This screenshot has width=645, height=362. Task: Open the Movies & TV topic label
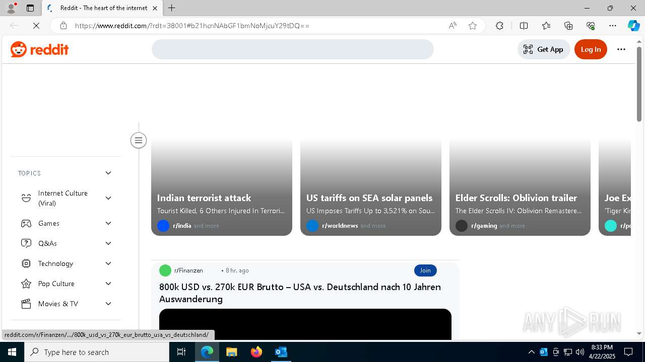click(58, 304)
